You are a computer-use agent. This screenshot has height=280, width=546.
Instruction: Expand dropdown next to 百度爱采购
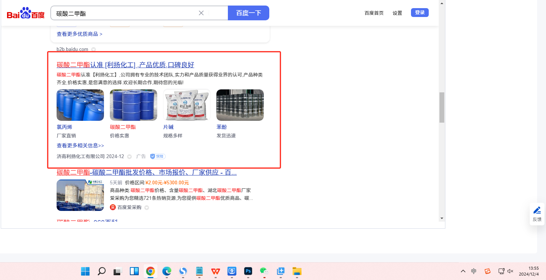tap(146, 208)
